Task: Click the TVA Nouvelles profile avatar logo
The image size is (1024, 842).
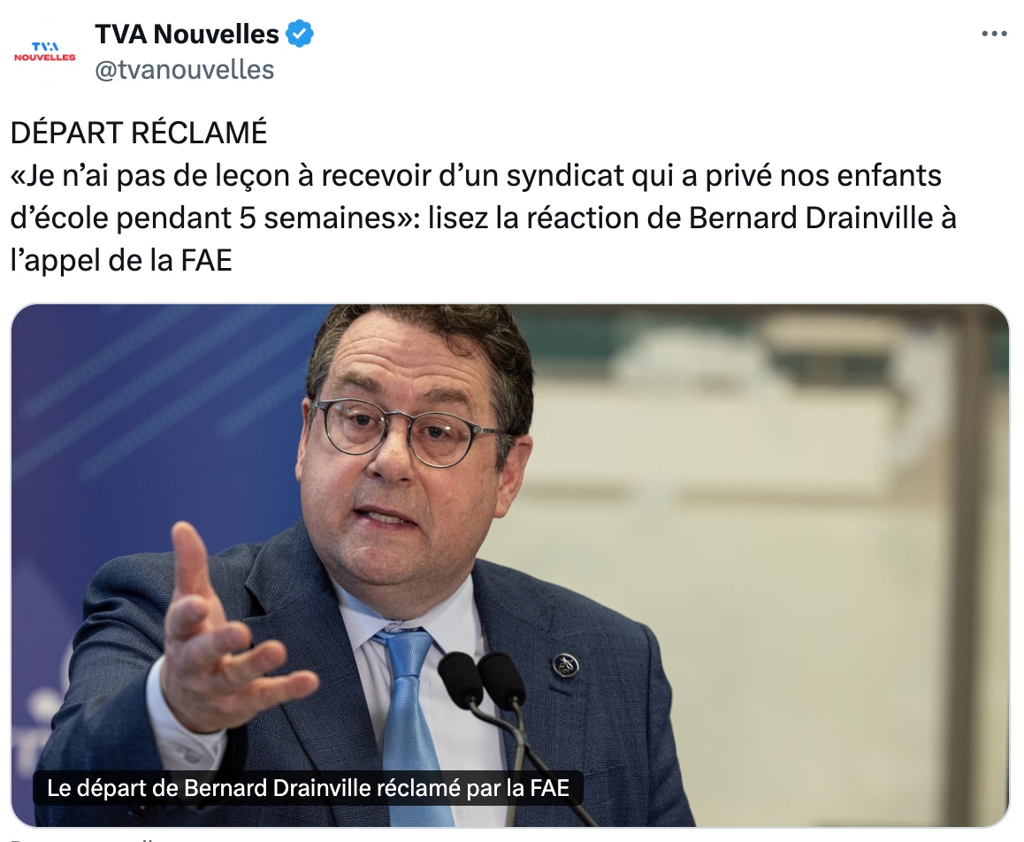Action: pos(45,52)
